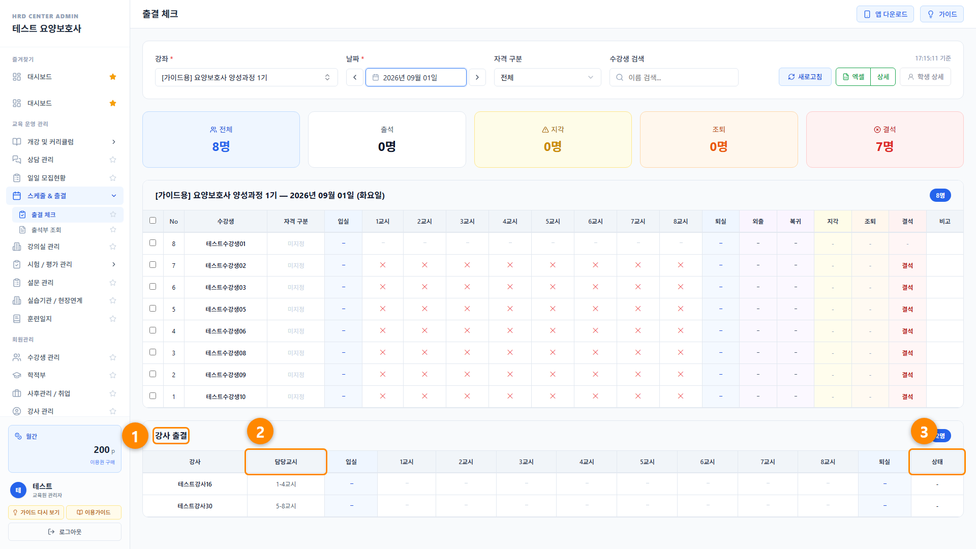
Task: Unfavorite the first 대시보드 star
Action: (x=113, y=77)
